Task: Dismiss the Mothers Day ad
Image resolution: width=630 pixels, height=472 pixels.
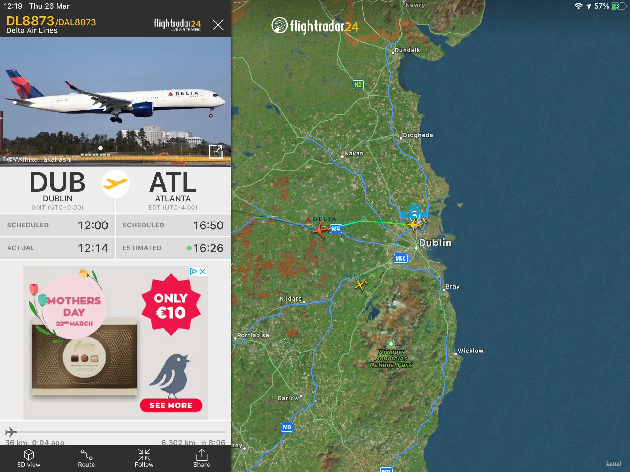Action: (203, 271)
